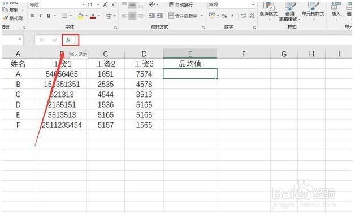Select column C header
The height and width of the screenshot is (217, 355).
(106, 54)
